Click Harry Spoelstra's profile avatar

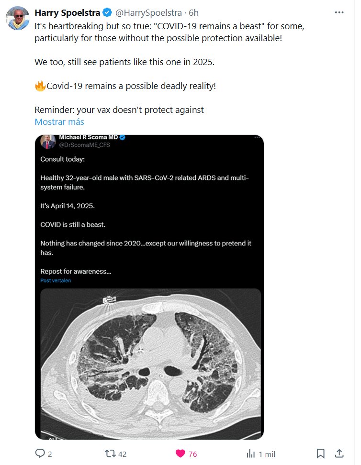pyautogui.click(x=17, y=18)
